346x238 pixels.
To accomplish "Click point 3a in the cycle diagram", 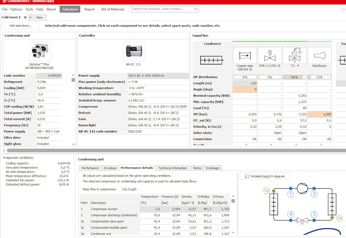I will point(339,218).
